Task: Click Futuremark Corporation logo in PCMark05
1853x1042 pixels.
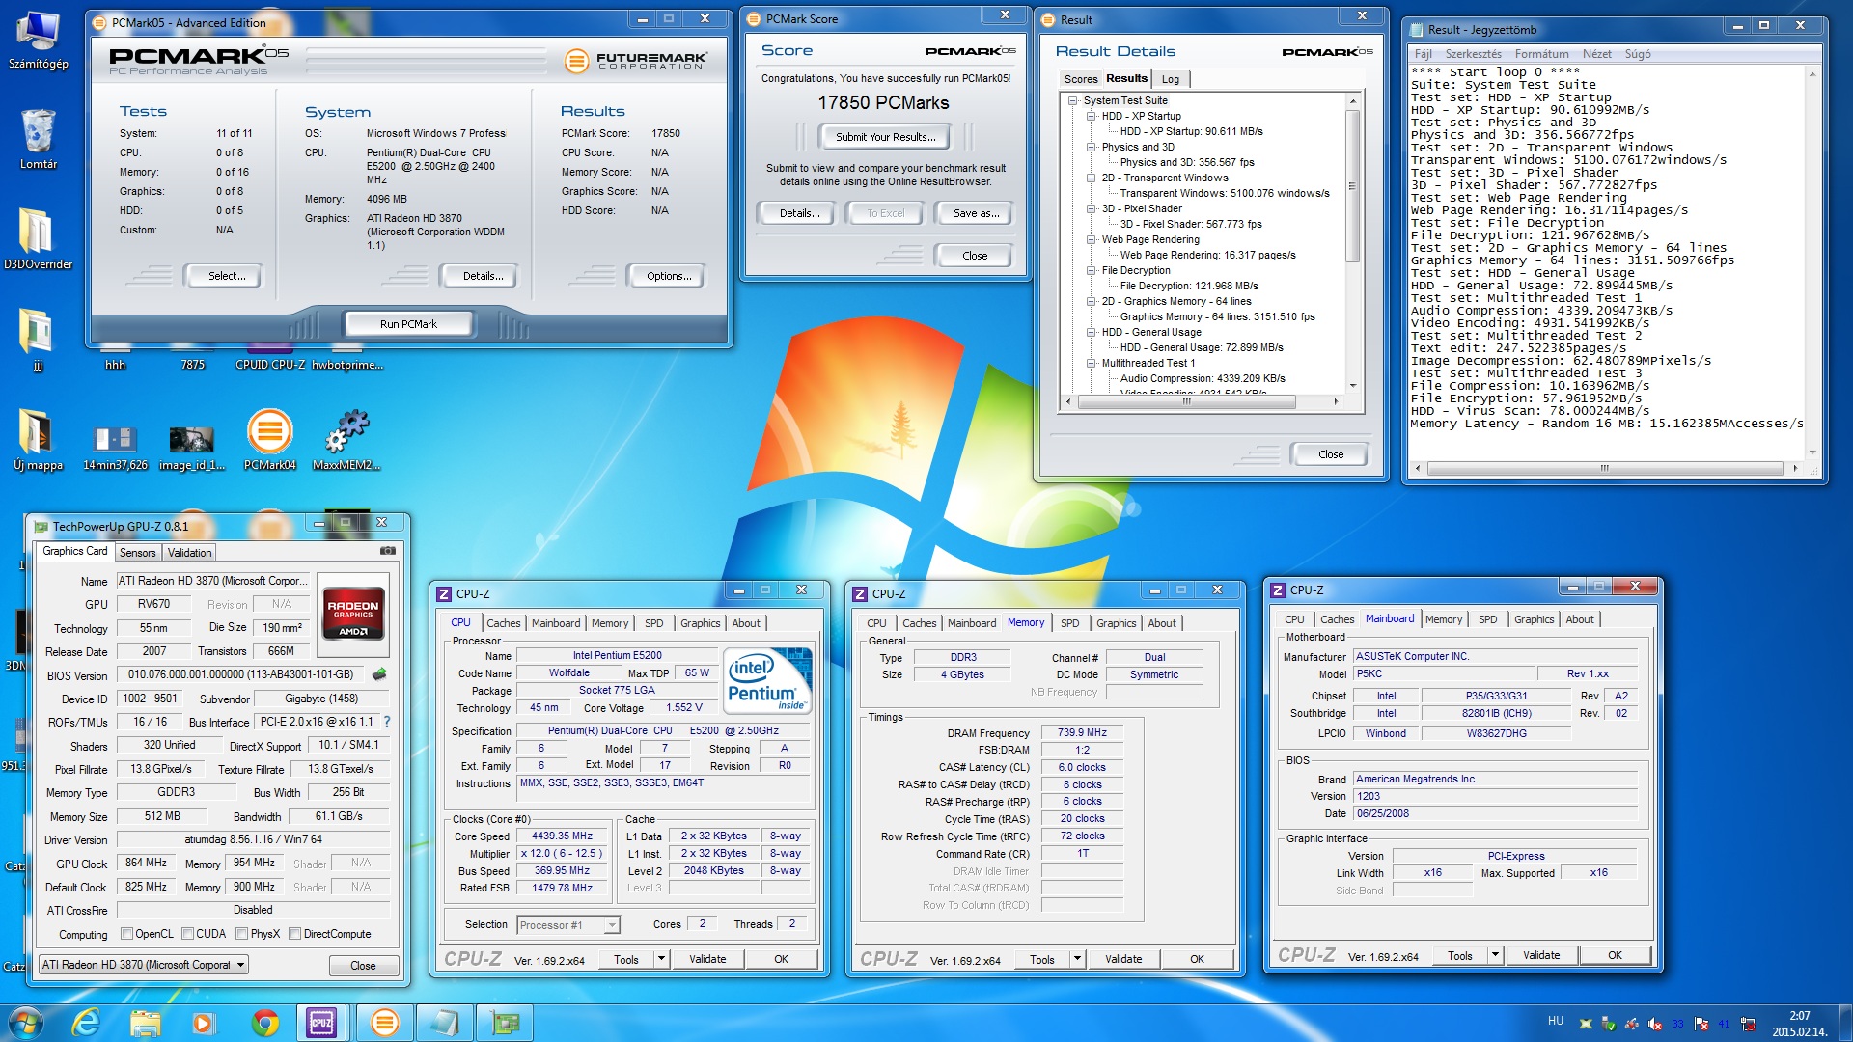Action: point(635,61)
